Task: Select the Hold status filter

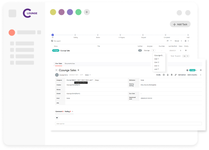Action: 188,35
